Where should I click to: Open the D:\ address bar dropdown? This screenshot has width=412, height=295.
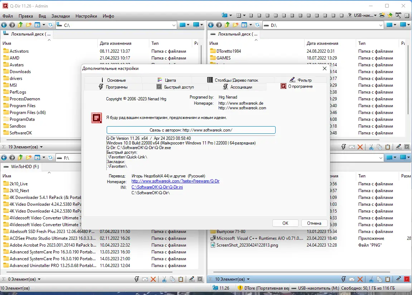coord(381,25)
